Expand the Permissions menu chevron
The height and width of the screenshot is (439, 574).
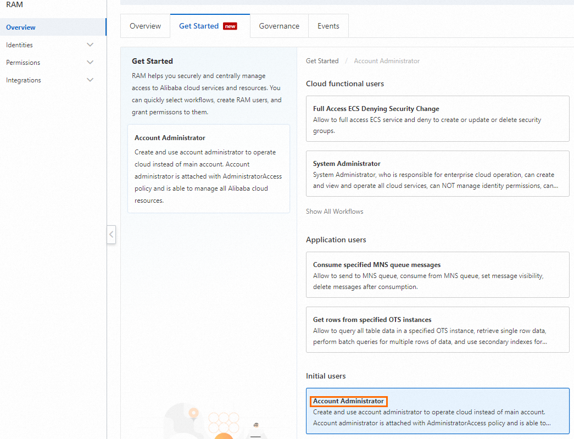[90, 62]
